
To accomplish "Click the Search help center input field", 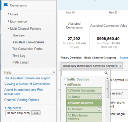I will click(17, 113).
